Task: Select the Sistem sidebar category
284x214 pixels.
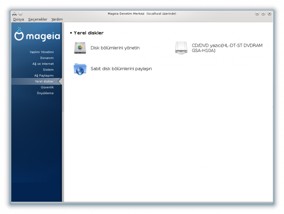Action: [x=48, y=70]
